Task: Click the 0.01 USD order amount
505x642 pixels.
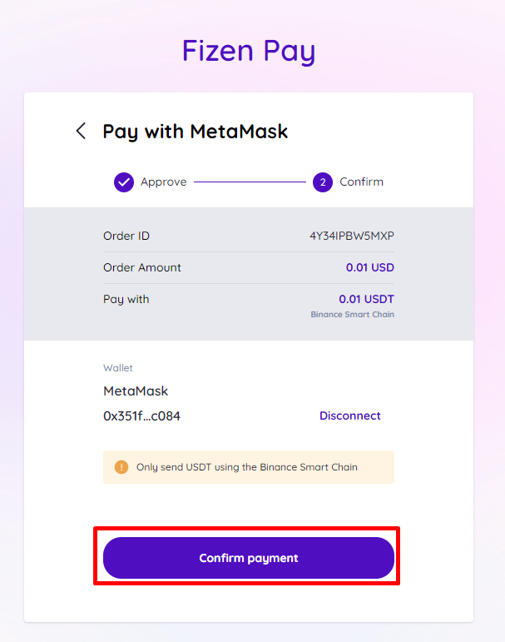Action: 370,267
